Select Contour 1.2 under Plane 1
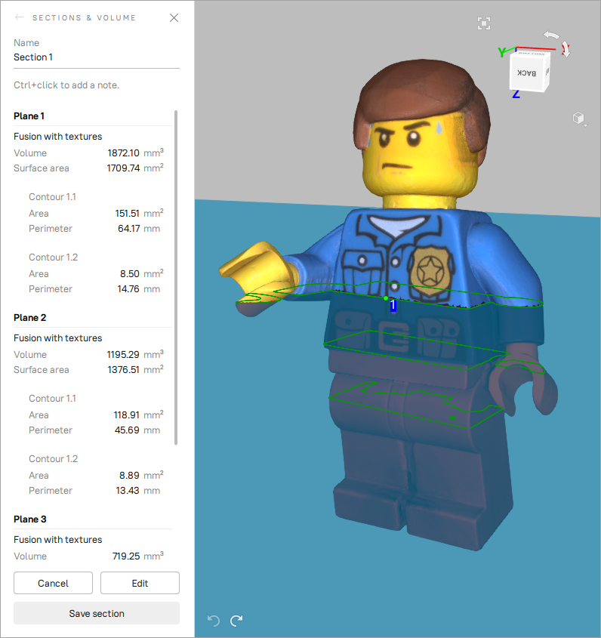Image resolution: width=601 pixels, height=638 pixels. 53,257
